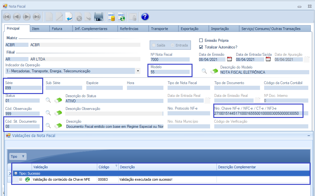Open the Indicador da Operação dropdown
The height and width of the screenshot is (196, 315).
[138, 71]
